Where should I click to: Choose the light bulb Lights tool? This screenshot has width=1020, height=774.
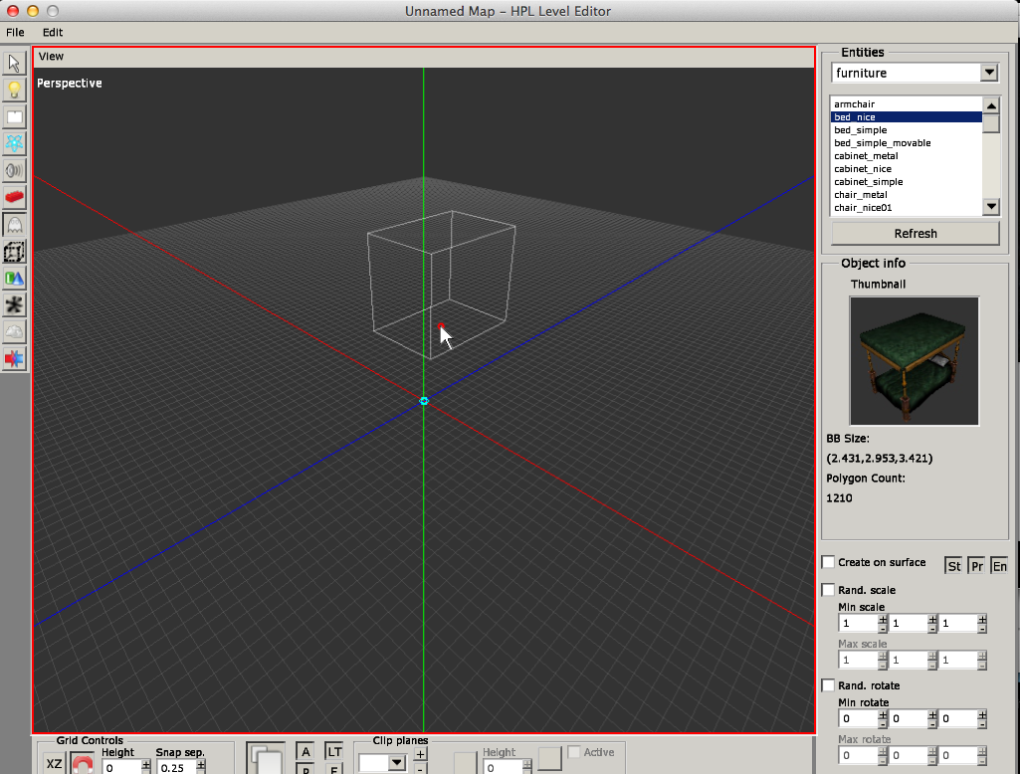click(x=14, y=91)
